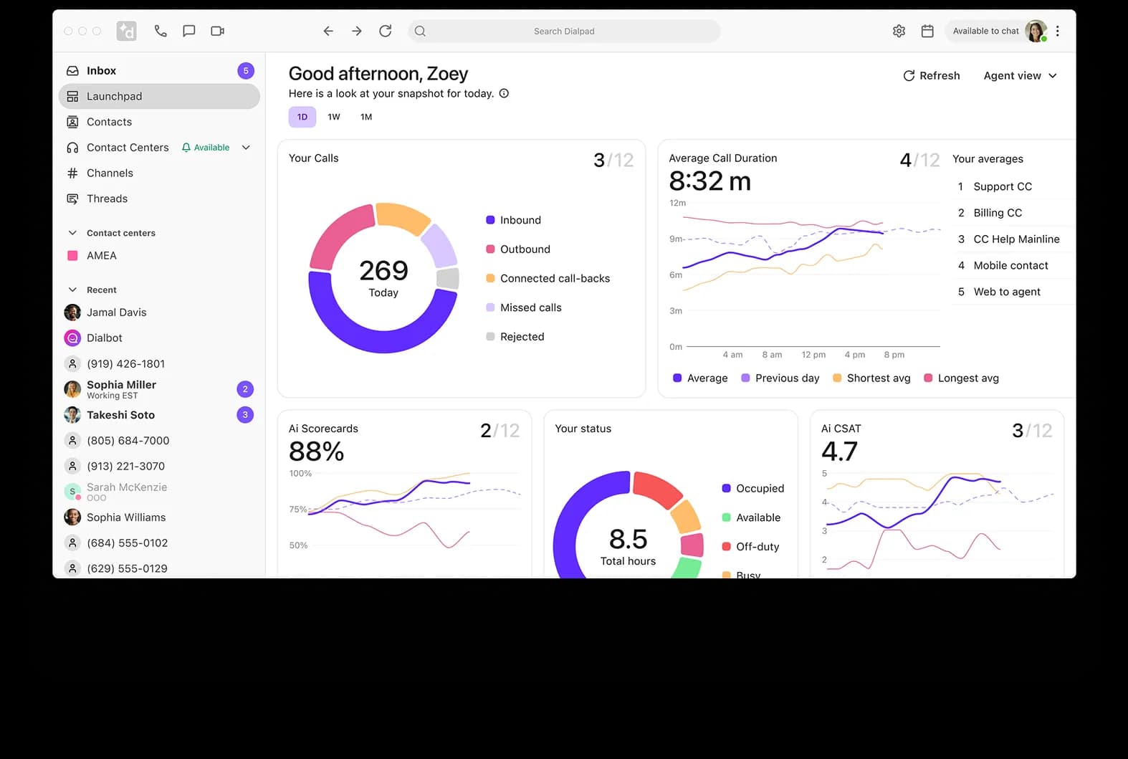Open the three-dot more options menu
The height and width of the screenshot is (759, 1128).
click(1058, 31)
